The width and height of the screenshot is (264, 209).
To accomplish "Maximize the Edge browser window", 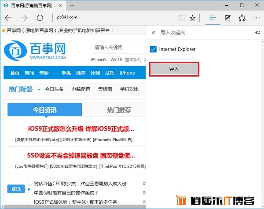I will pyautogui.click(x=242, y=5).
